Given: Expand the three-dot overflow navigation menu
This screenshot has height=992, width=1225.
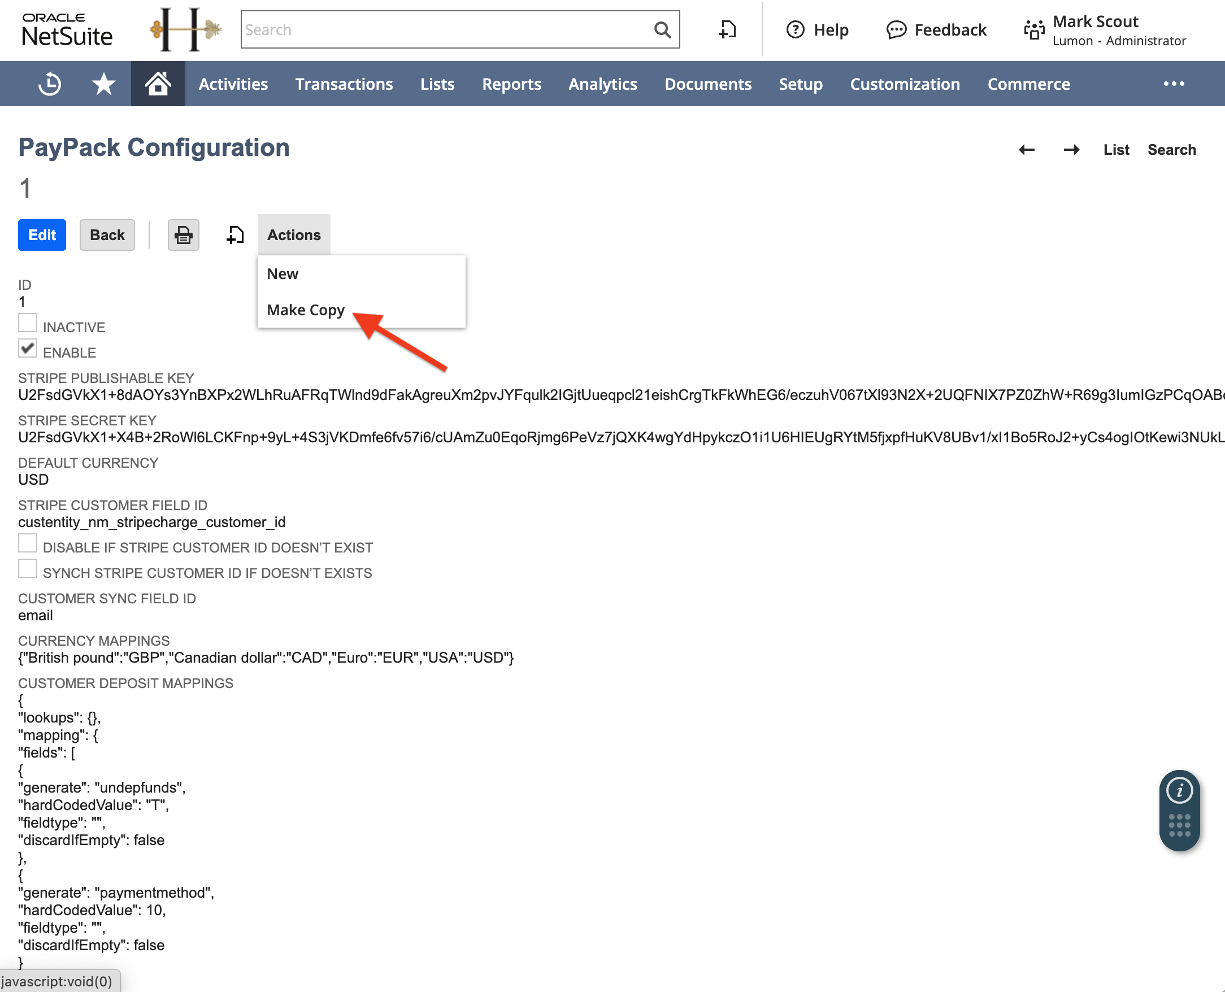Looking at the screenshot, I should [1174, 84].
